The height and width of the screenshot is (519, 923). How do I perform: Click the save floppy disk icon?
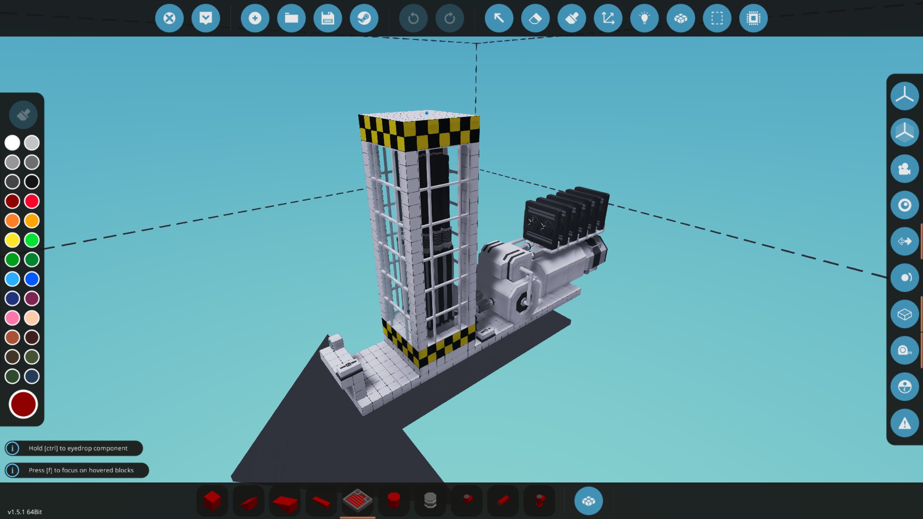point(327,18)
